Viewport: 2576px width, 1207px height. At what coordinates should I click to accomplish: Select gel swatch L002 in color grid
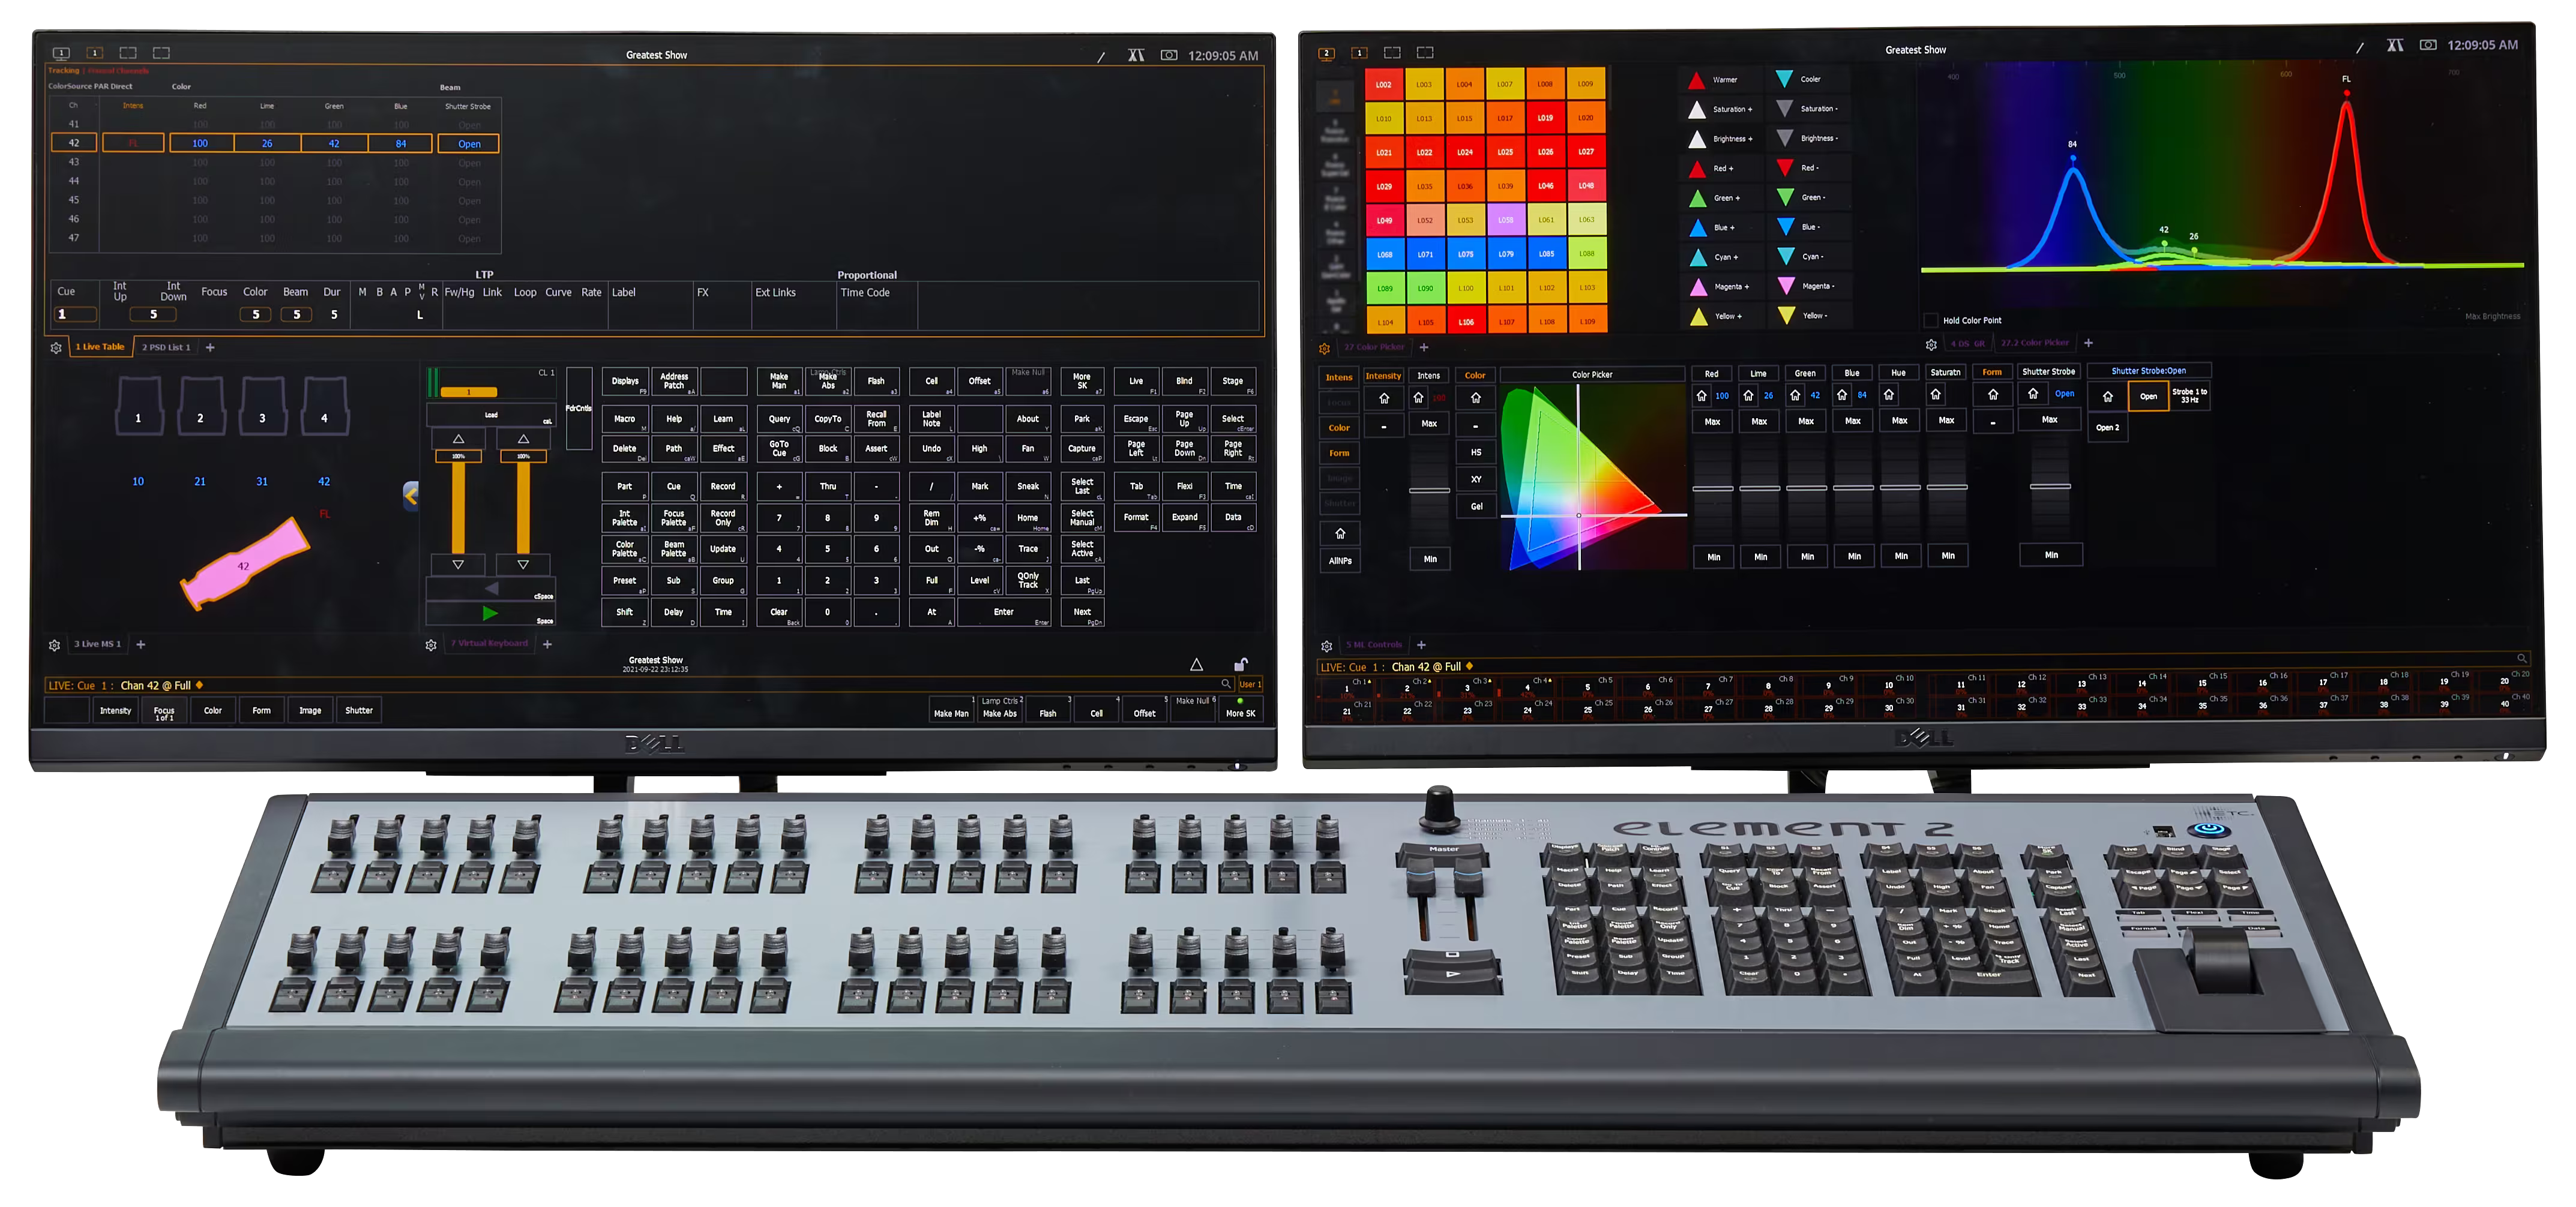[1383, 85]
